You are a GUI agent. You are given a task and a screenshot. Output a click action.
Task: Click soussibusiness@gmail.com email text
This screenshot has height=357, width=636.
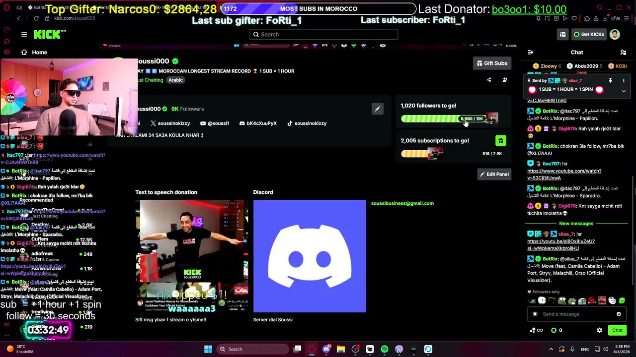point(402,203)
